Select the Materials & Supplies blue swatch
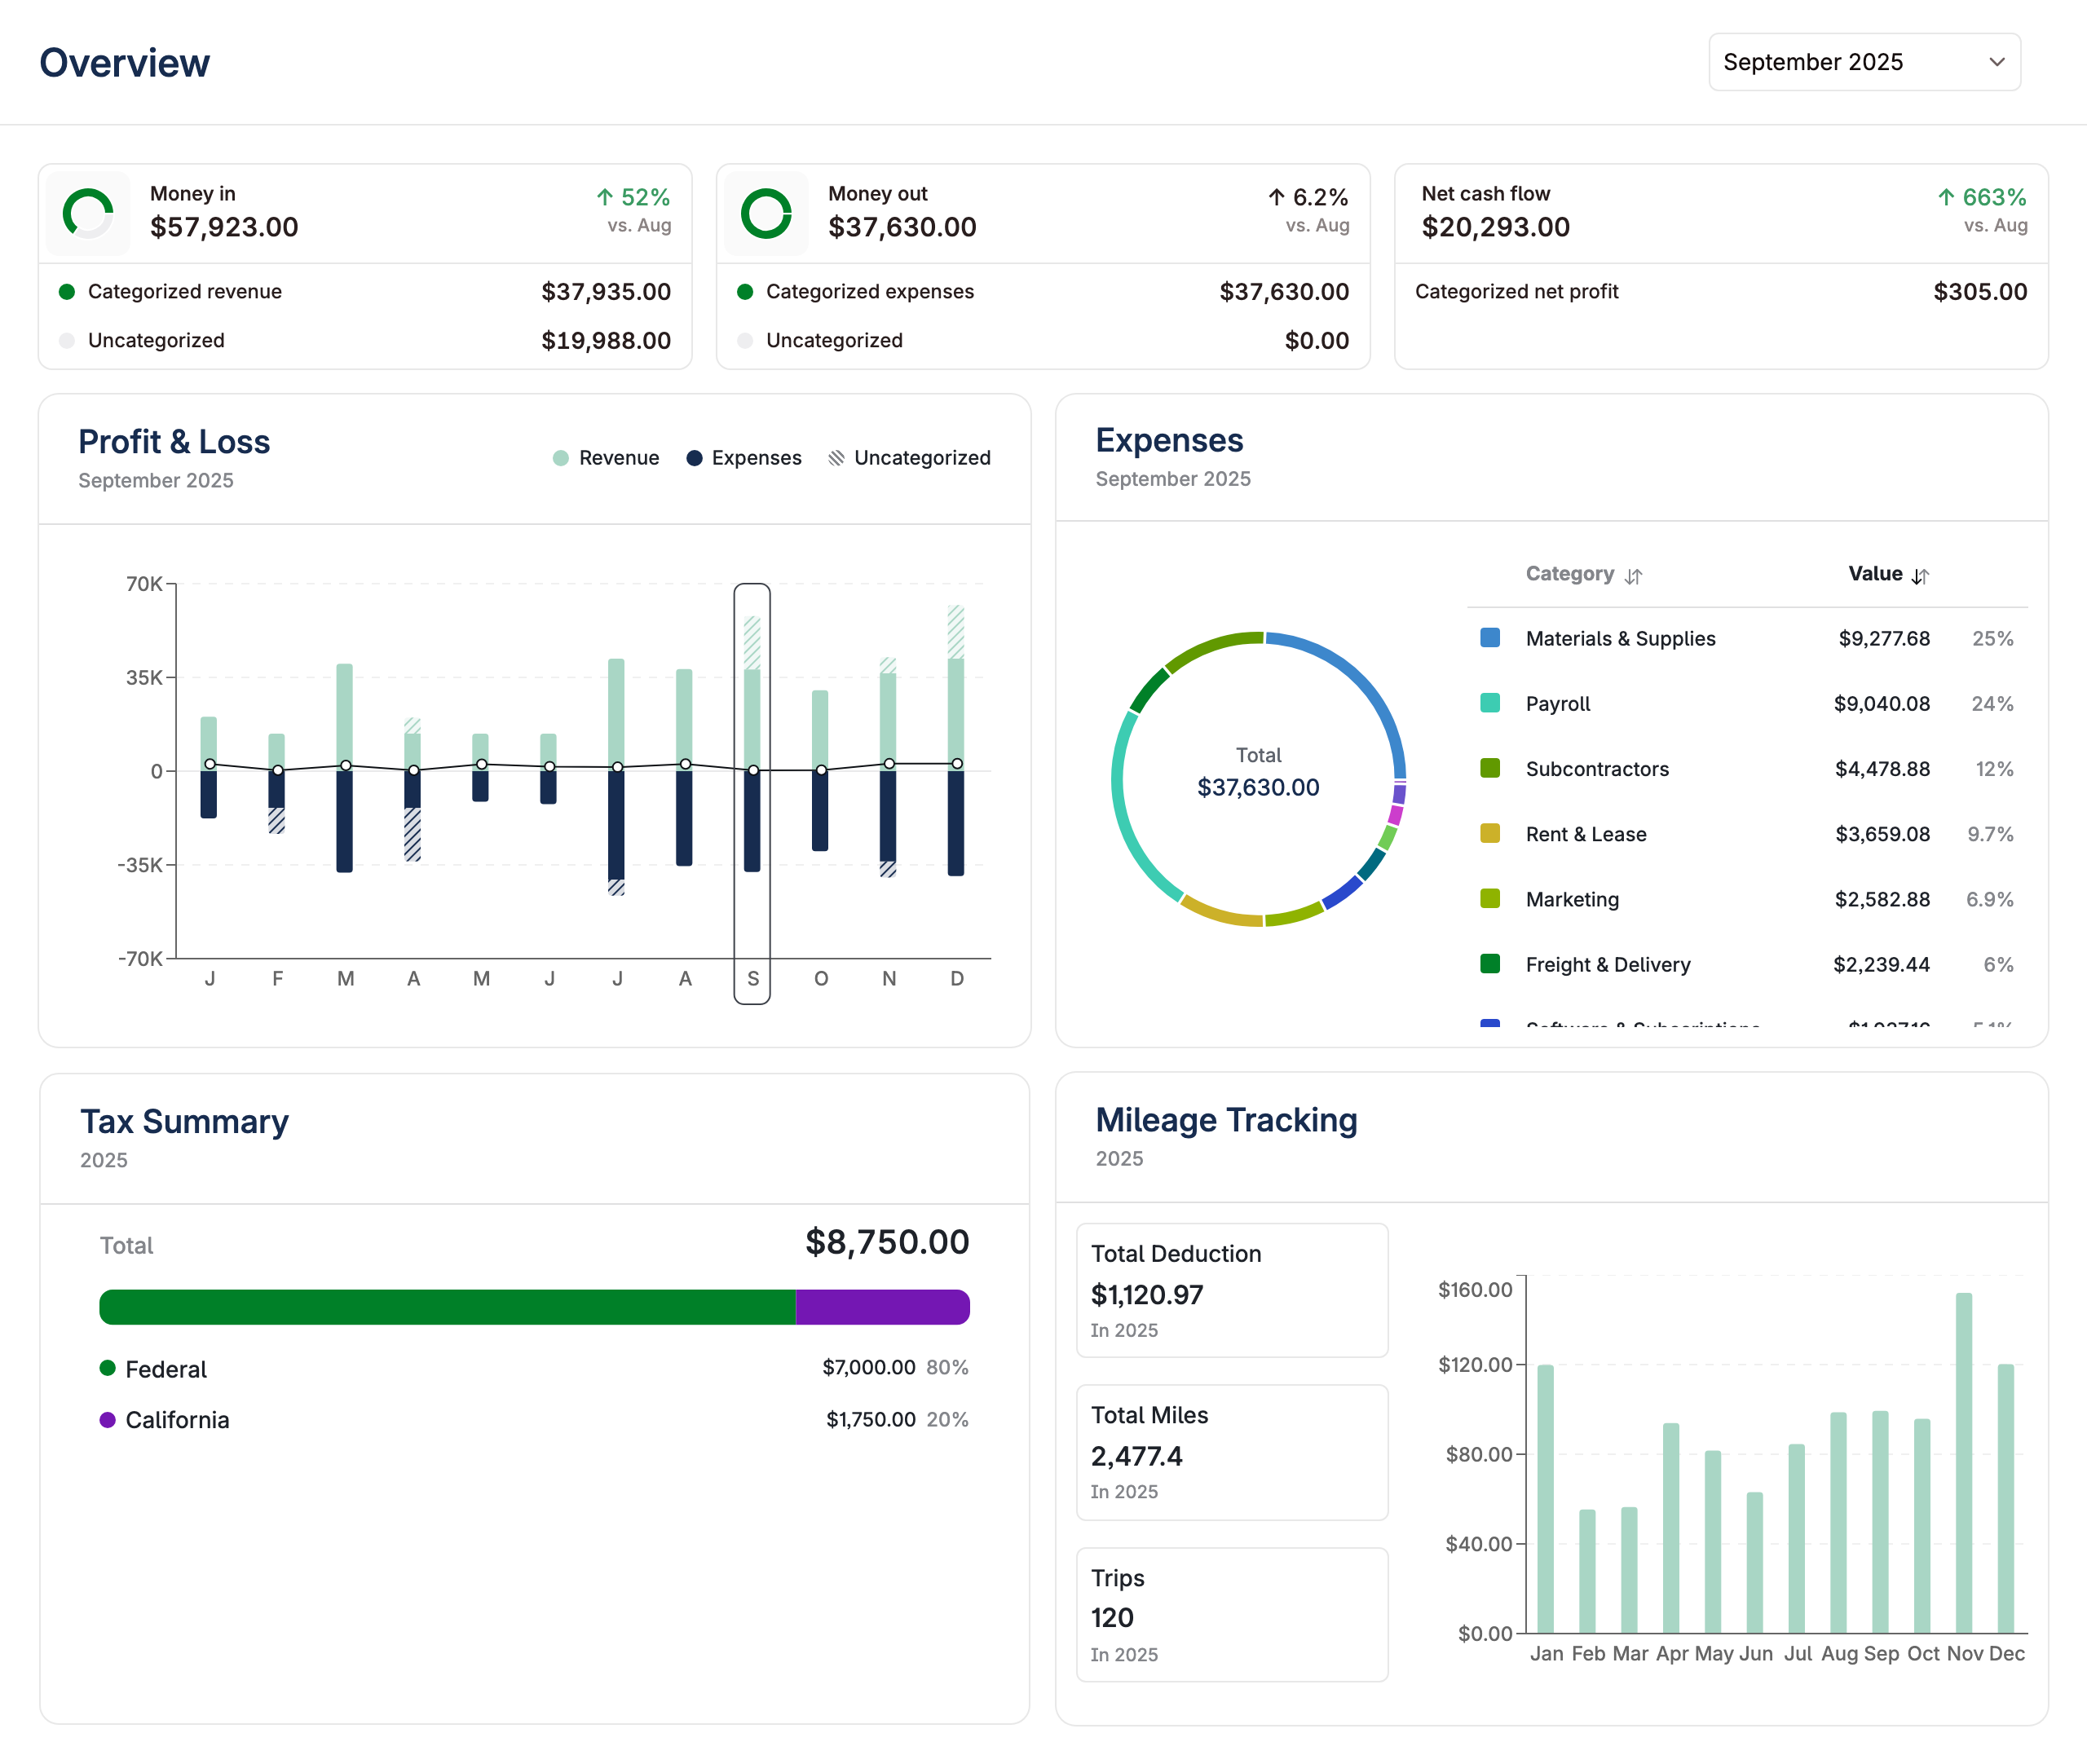Viewport: 2087px width, 1764px height. [1490, 638]
